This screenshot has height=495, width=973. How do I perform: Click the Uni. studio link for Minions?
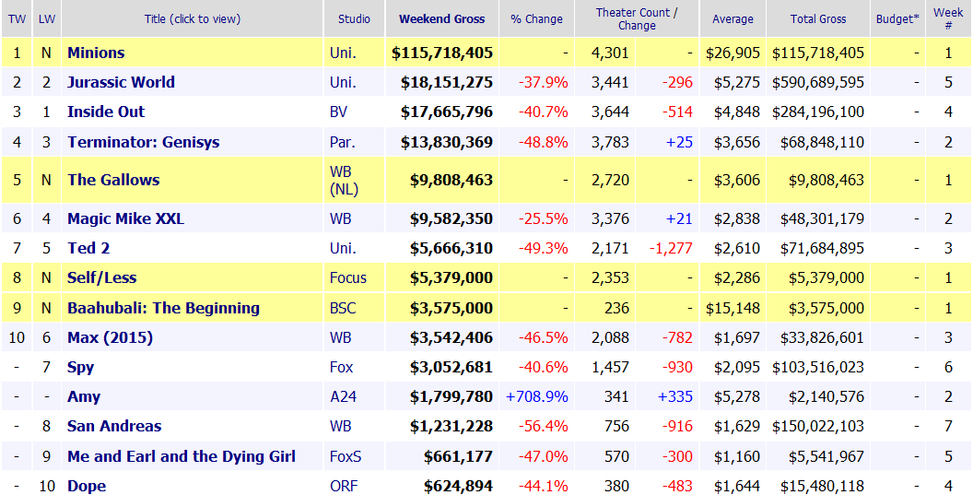343,53
